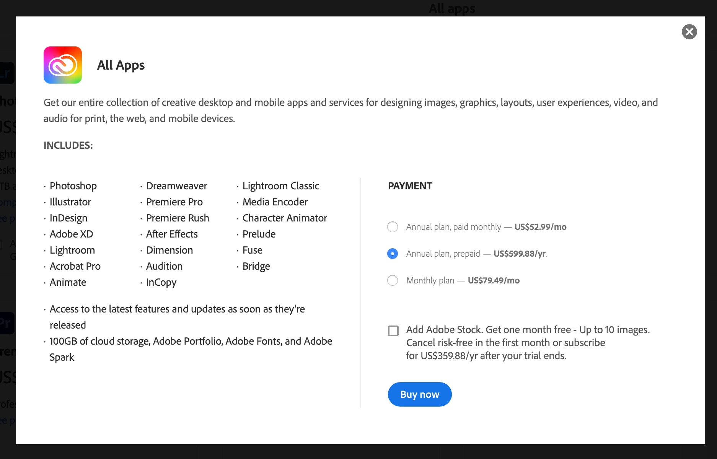Click Photoshop in the includes list
The width and height of the screenshot is (717, 459).
click(73, 186)
